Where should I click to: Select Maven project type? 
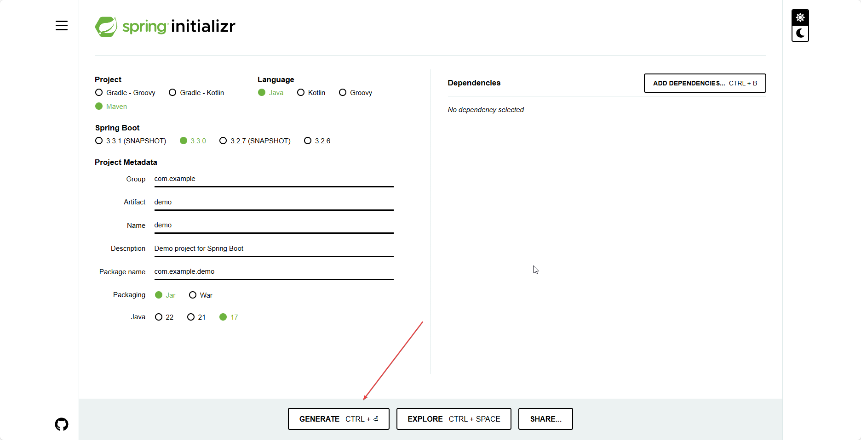pyautogui.click(x=111, y=107)
